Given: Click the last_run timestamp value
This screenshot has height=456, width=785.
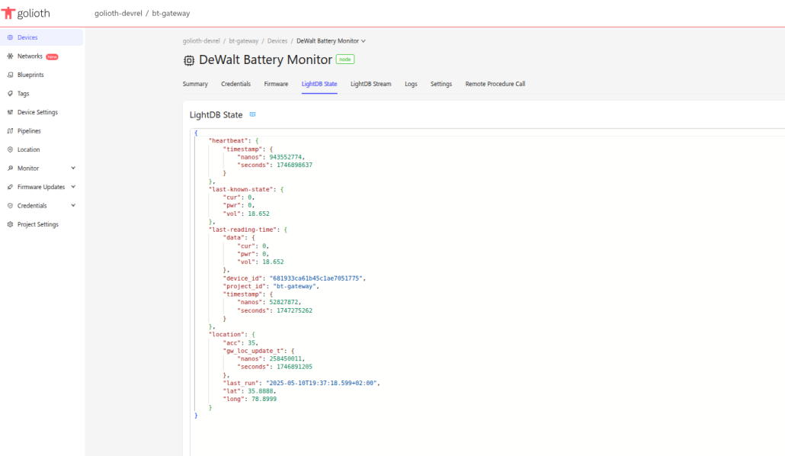Looking at the screenshot, I should click(322, 383).
